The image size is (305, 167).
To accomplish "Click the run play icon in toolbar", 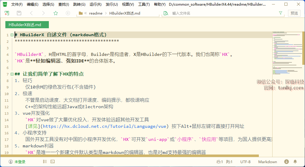I will click(68, 13).
